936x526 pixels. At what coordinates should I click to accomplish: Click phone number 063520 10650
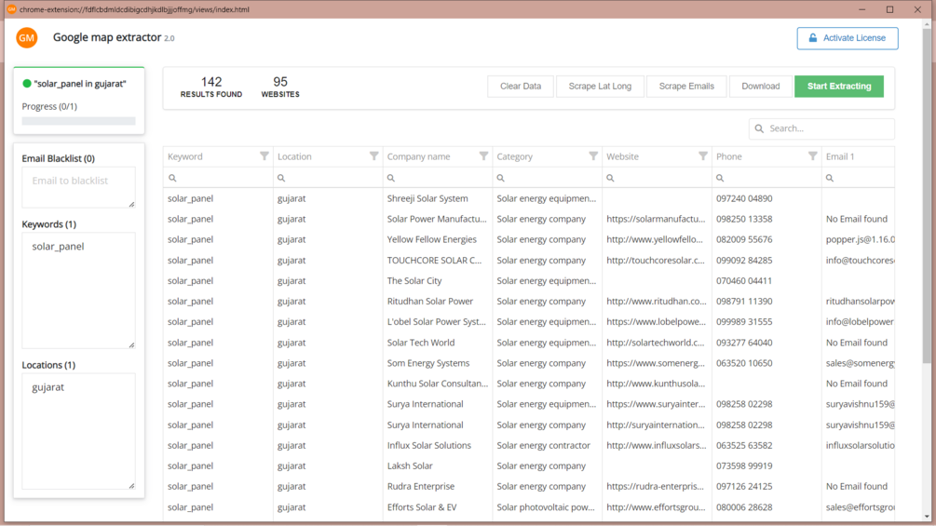[744, 363]
